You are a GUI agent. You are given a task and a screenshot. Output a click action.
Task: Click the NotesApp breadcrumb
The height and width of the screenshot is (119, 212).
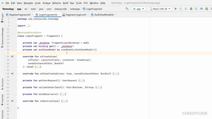click(8, 9)
